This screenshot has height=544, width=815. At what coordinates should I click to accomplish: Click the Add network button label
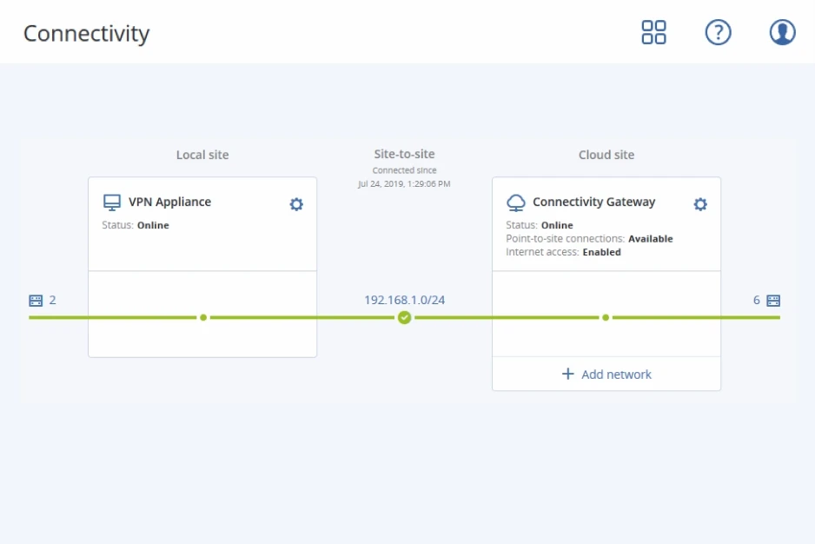pos(616,375)
